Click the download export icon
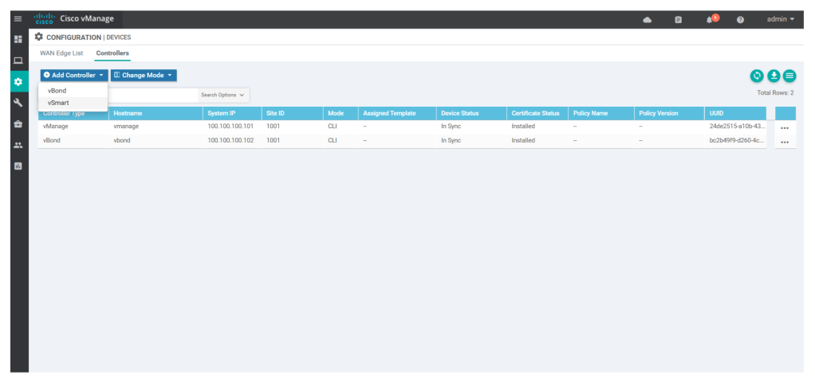 coord(773,76)
